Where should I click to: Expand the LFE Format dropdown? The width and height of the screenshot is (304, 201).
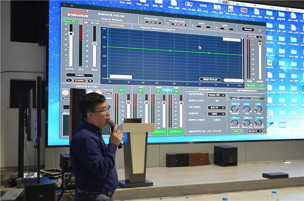217,108
